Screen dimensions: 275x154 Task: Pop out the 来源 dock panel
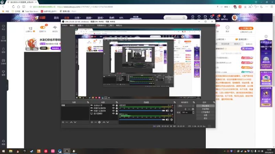pyautogui.click(x=117, y=102)
